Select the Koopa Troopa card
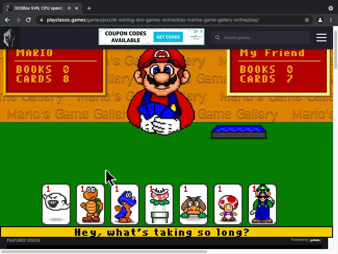 (x=90, y=204)
